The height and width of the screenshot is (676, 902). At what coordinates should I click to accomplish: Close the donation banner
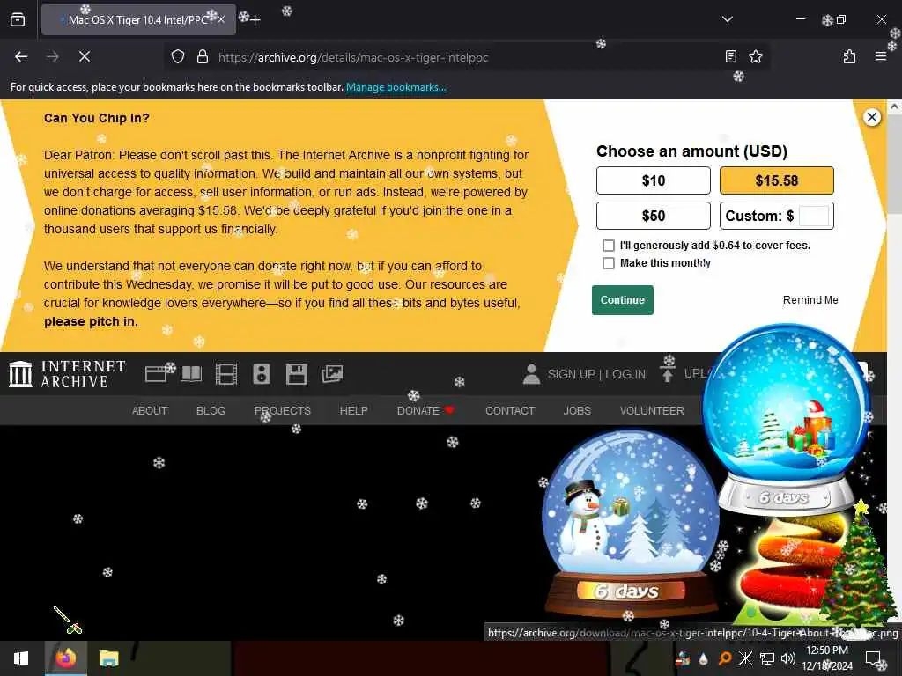(x=871, y=117)
